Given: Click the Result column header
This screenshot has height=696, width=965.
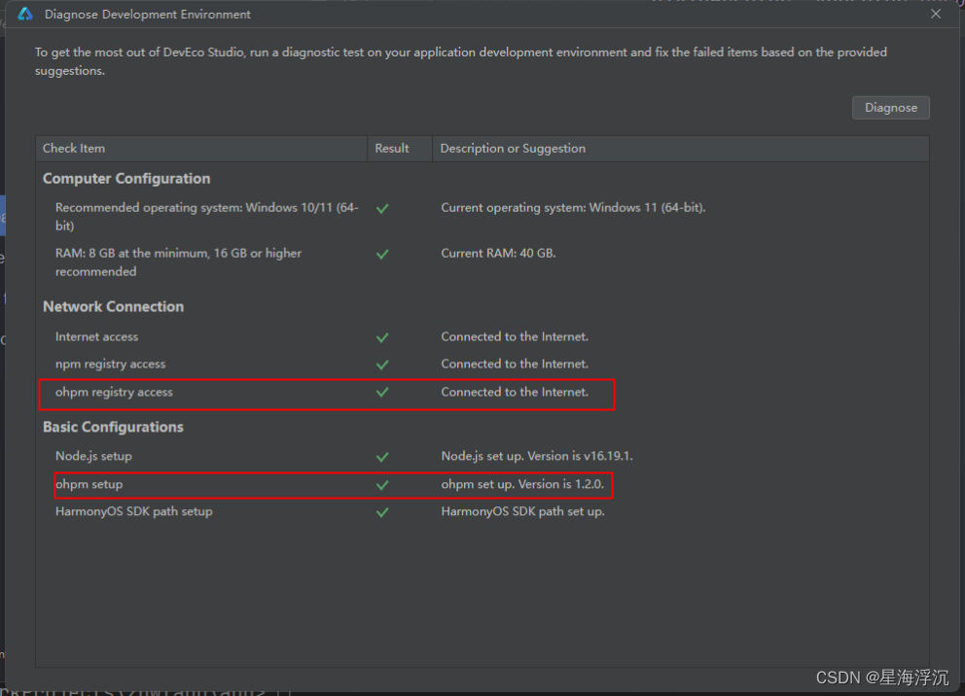Looking at the screenshot, I should click(x=391, y=148).
